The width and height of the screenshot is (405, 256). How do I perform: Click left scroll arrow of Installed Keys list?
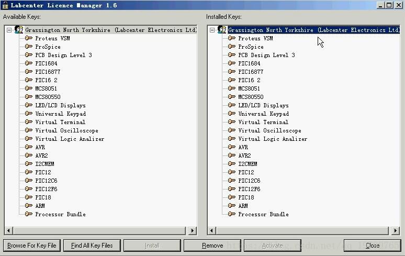click(212, 230)
